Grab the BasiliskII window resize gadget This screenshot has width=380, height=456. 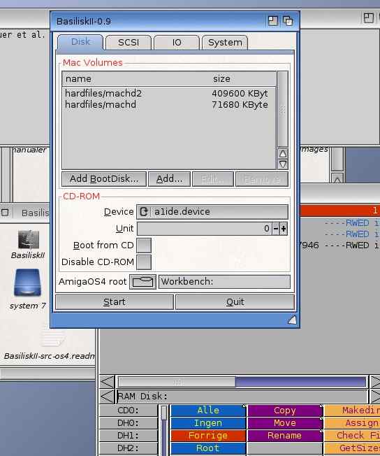[292, 320]
